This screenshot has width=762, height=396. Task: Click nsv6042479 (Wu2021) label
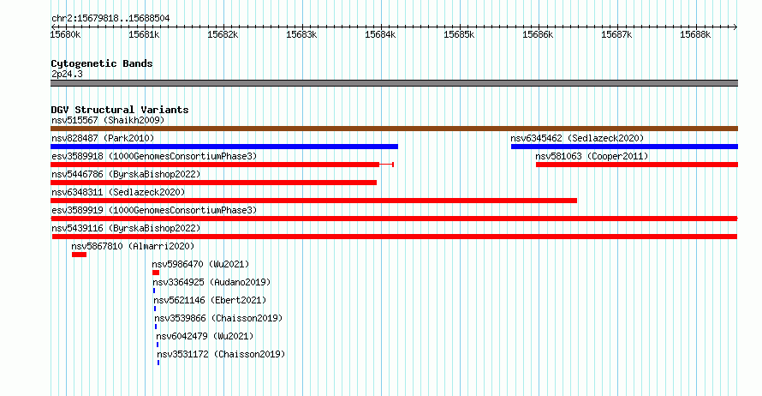[205, 336]
